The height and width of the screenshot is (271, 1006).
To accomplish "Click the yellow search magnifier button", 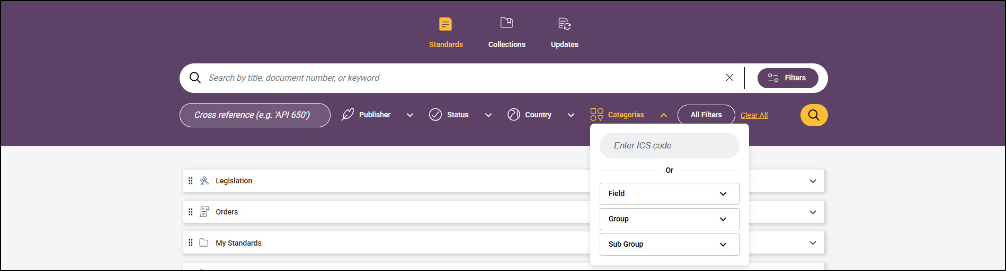I will (x=814, y=115).
